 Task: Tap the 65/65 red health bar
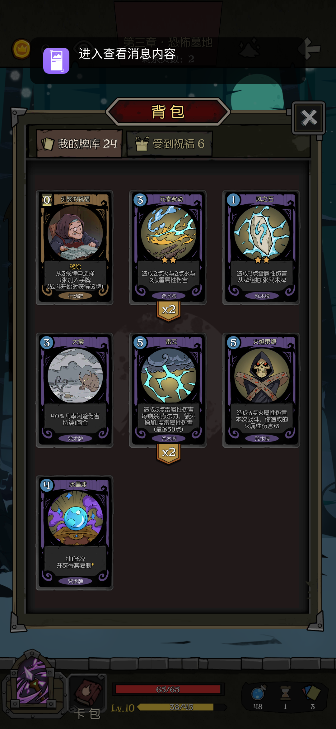[168, 689]
